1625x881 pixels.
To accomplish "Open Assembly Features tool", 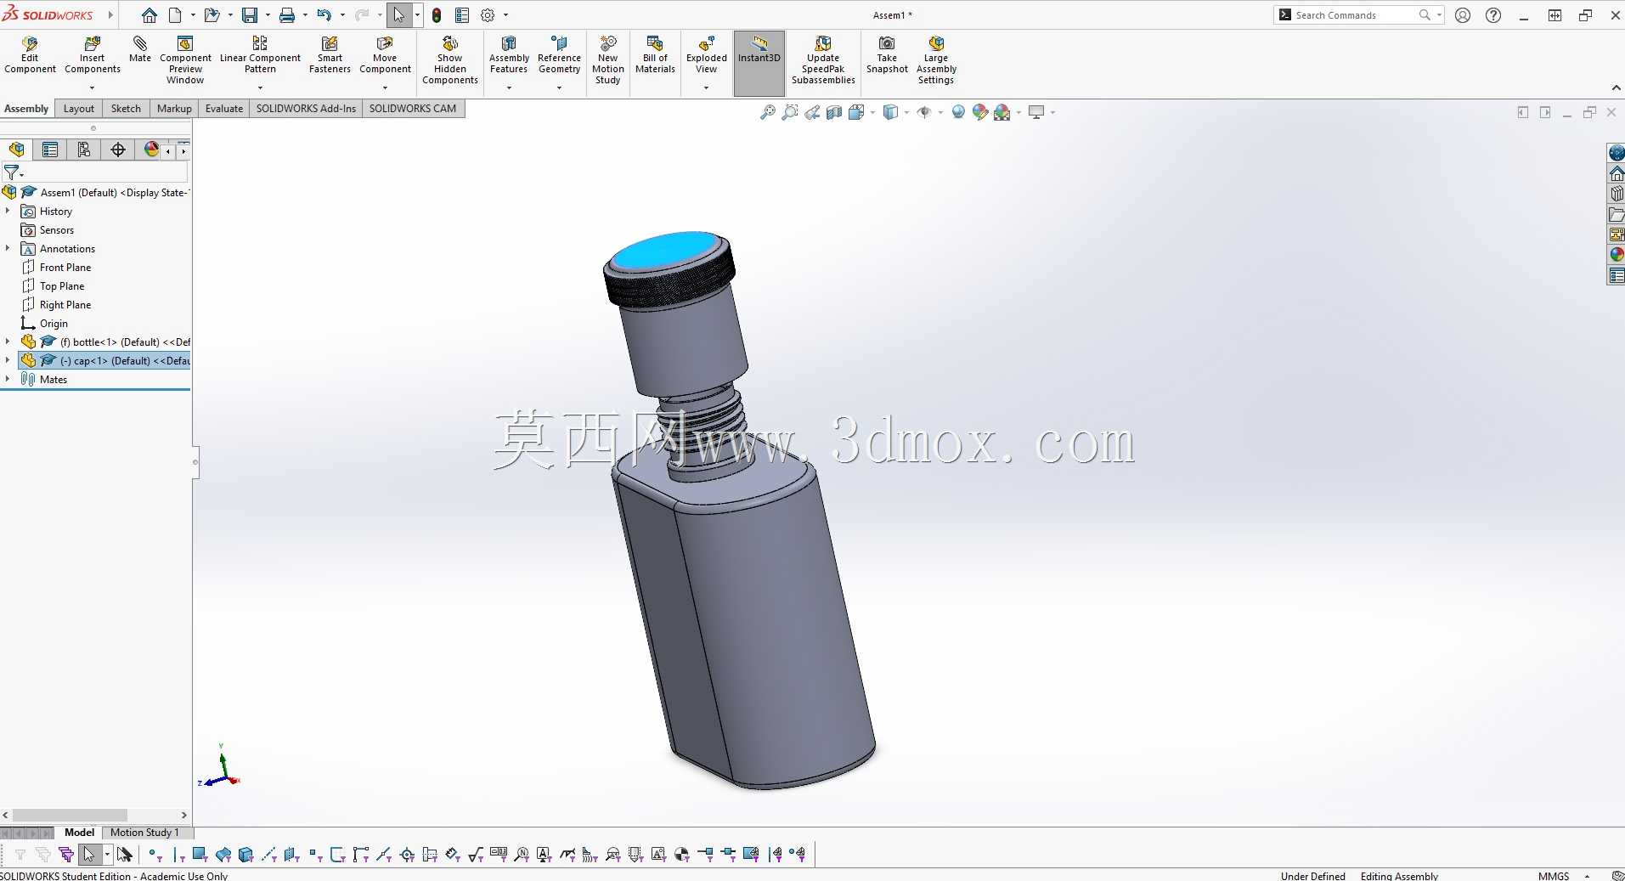I will click(509, 55).
